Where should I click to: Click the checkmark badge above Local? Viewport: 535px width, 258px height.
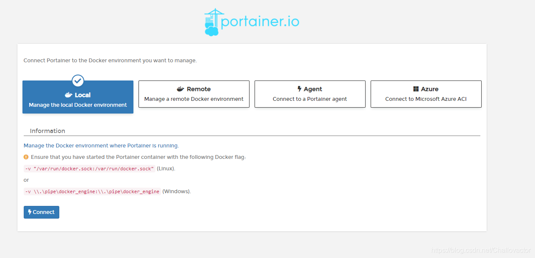pyautogui.click(x=78, y=80)
